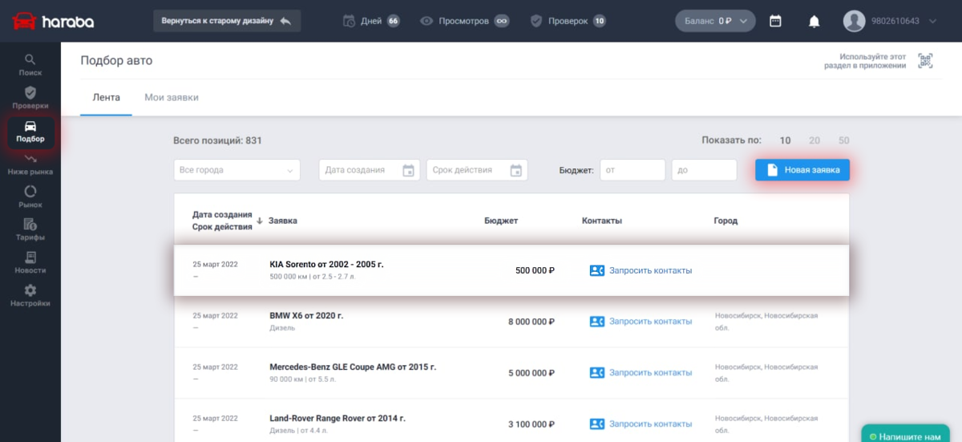Click Заявка column header
The width and height of the screenshot is (962, 442).
point(283,221)
